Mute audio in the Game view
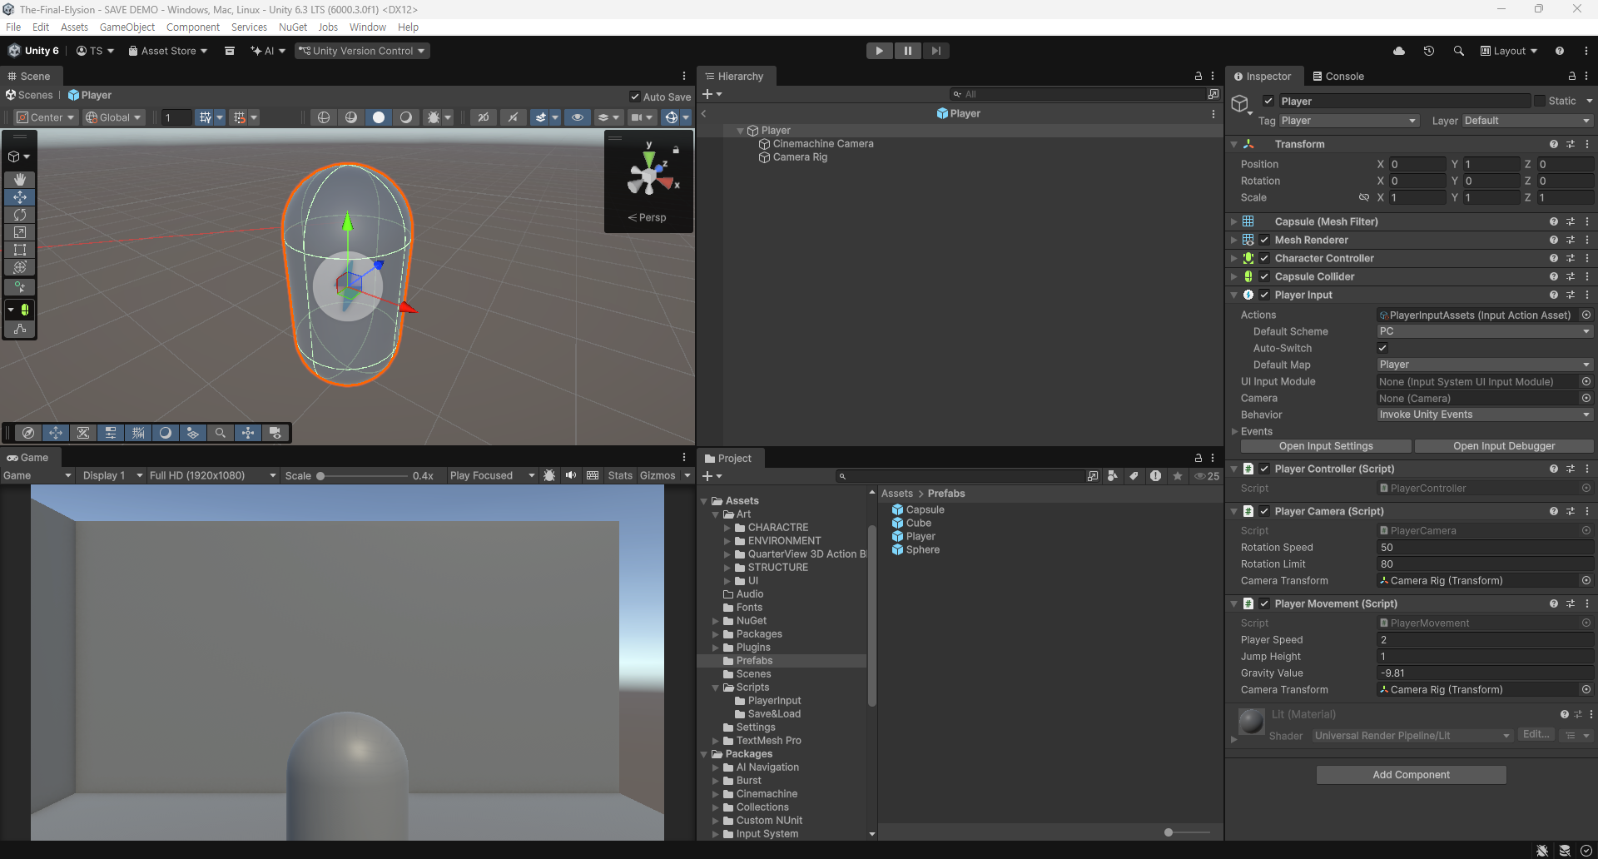The width and height of the screenshot is (1598, 859). point(571,475)
